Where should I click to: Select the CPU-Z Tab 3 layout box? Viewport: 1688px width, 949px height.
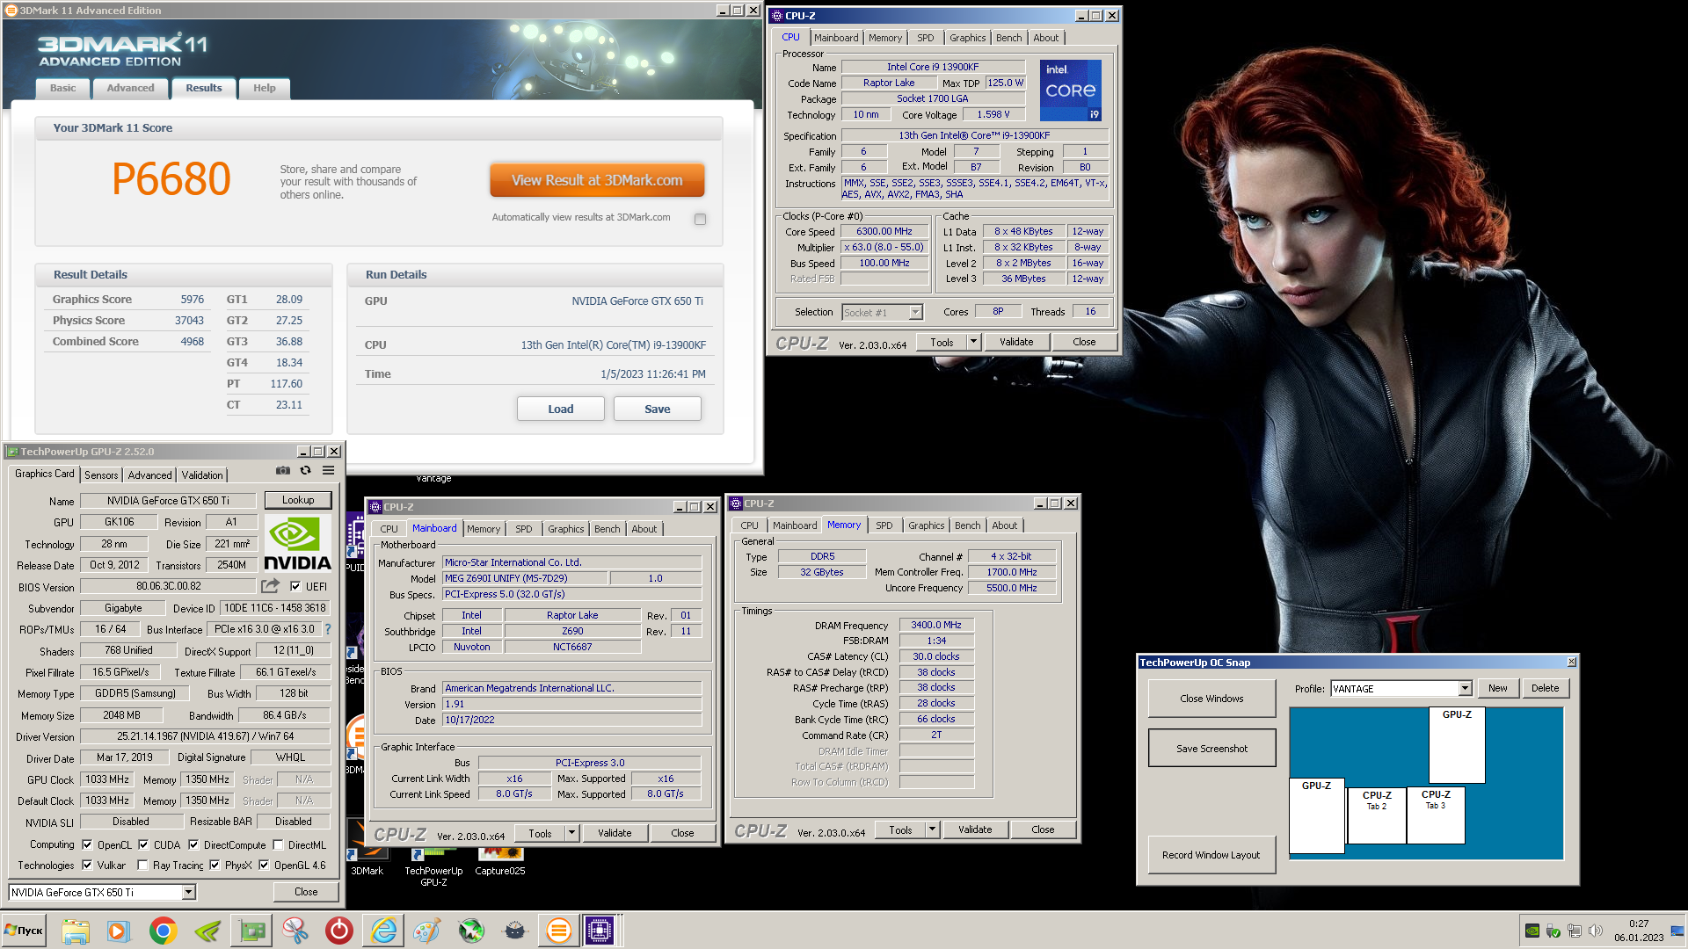tap(1436, 815)
